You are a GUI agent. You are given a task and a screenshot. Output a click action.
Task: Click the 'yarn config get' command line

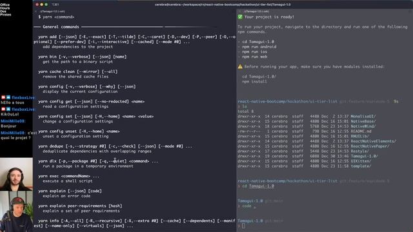[x=91, y=102]
